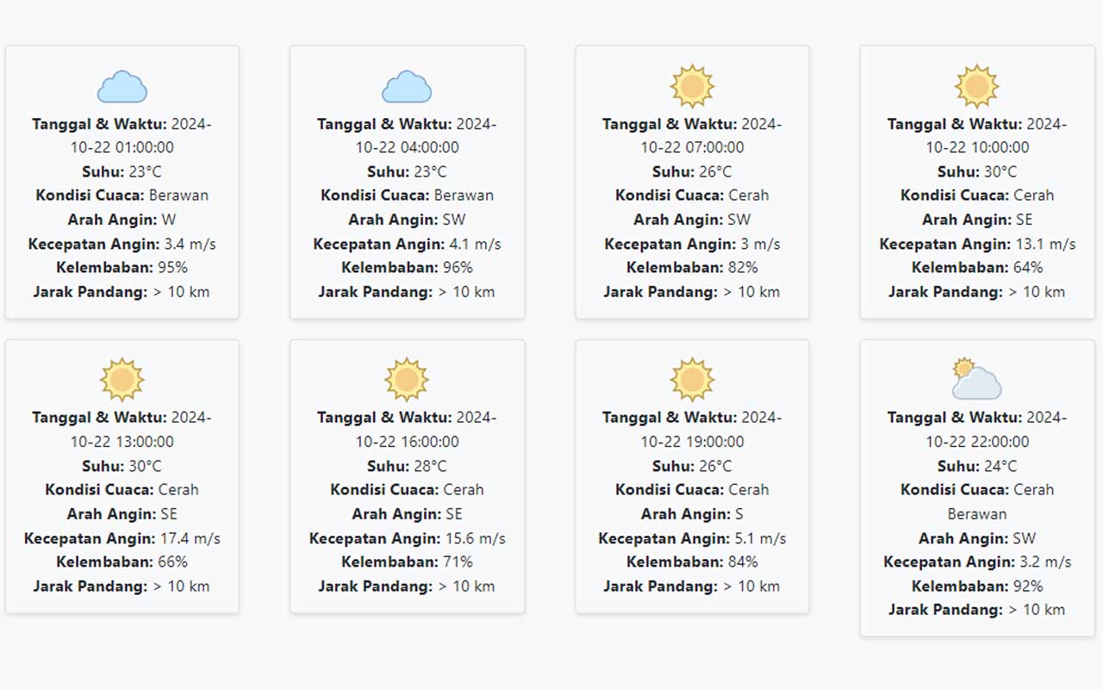This screenshot has height=689, width=1103.
Task: Select humidity 'Kelembaban: 66%' text
Action: click(122, 562)
